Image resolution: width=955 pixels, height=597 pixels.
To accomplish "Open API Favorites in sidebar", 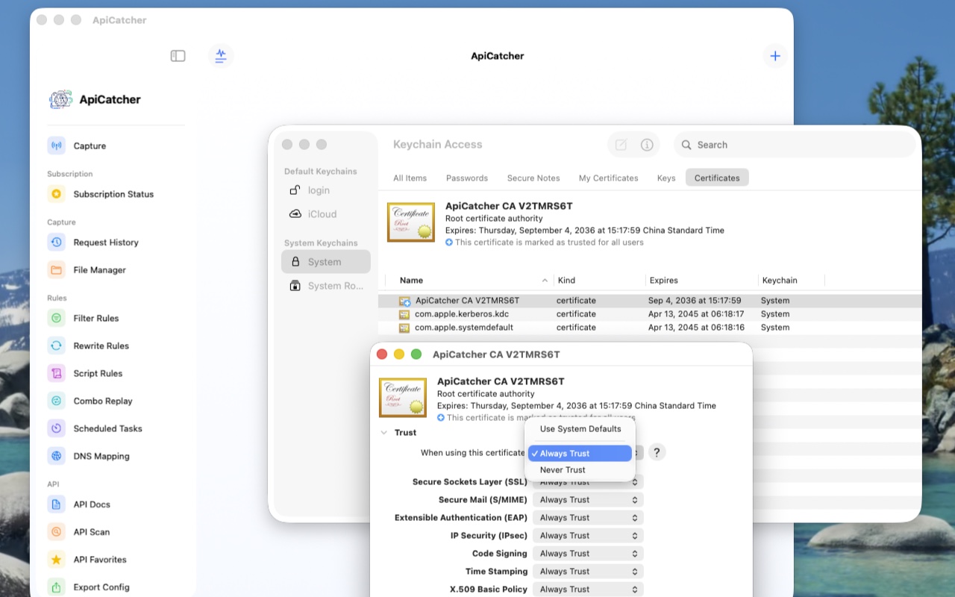I will tap(116, 560).
